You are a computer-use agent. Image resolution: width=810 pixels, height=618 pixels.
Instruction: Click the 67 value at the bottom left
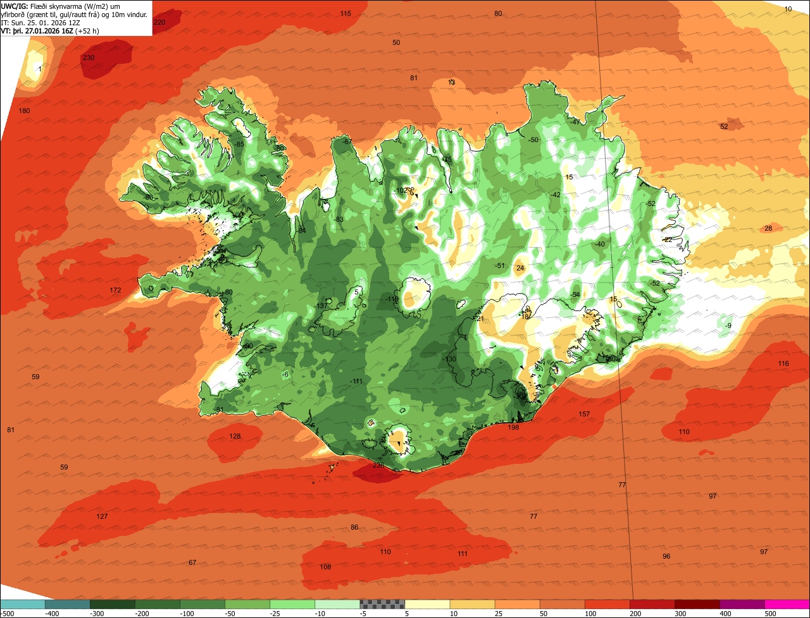click(x=192, y=563)
